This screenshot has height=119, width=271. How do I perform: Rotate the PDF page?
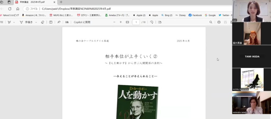click(152, 22)
